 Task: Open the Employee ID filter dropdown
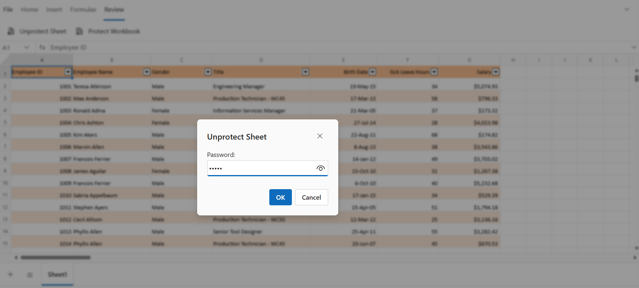(68, 72)
